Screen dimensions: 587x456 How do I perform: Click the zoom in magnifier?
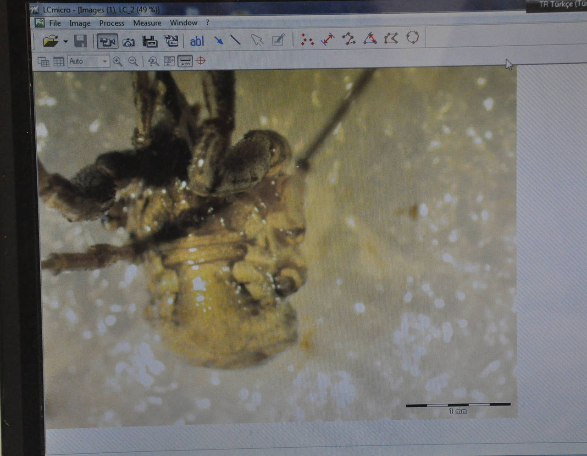click(118, 61)
